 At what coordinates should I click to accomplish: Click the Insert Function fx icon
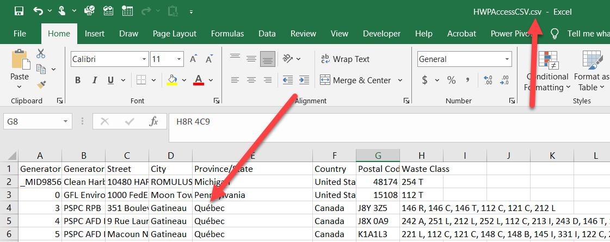coord(154,121)
